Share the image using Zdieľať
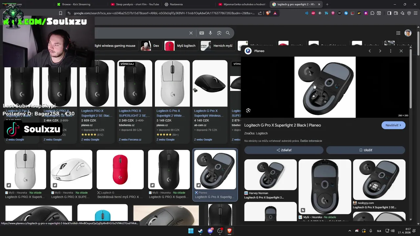The height and width of the screenshot is (236, 420). [x=284, y=150]
